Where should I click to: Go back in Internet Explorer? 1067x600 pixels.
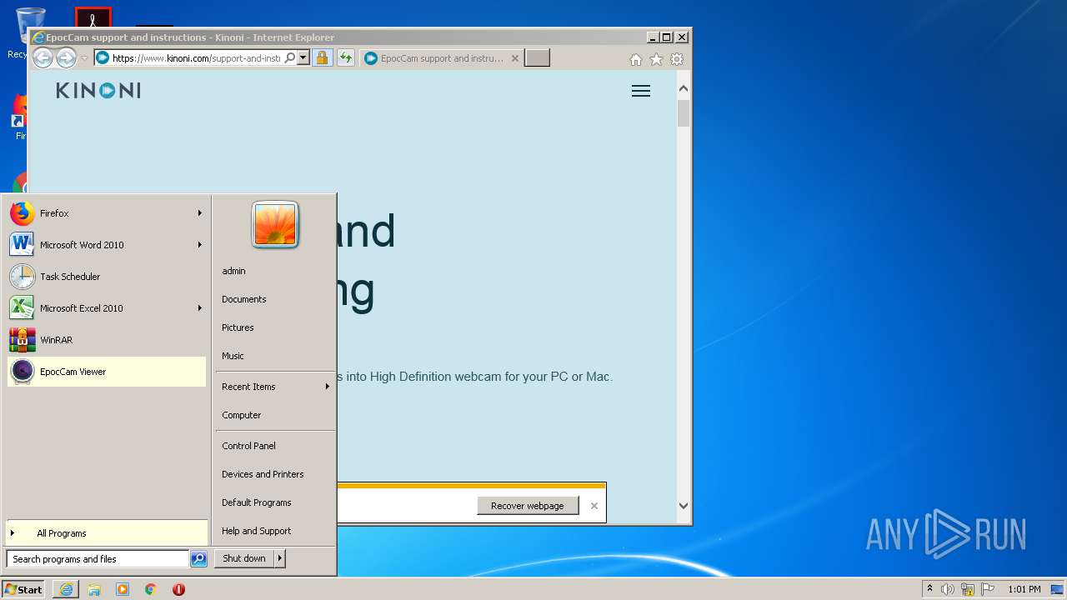pos(43,57)
